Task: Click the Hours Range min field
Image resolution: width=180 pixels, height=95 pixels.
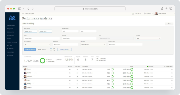Action: point(70,31)
